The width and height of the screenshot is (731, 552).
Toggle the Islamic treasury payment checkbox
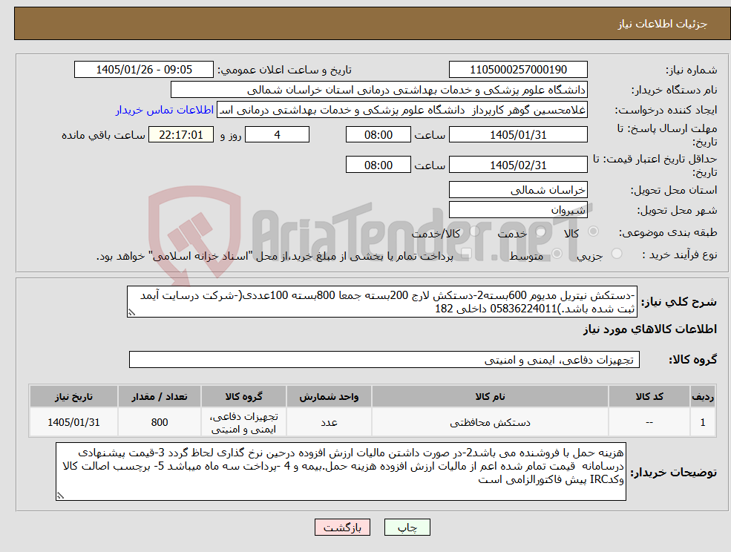pos(466,254)
